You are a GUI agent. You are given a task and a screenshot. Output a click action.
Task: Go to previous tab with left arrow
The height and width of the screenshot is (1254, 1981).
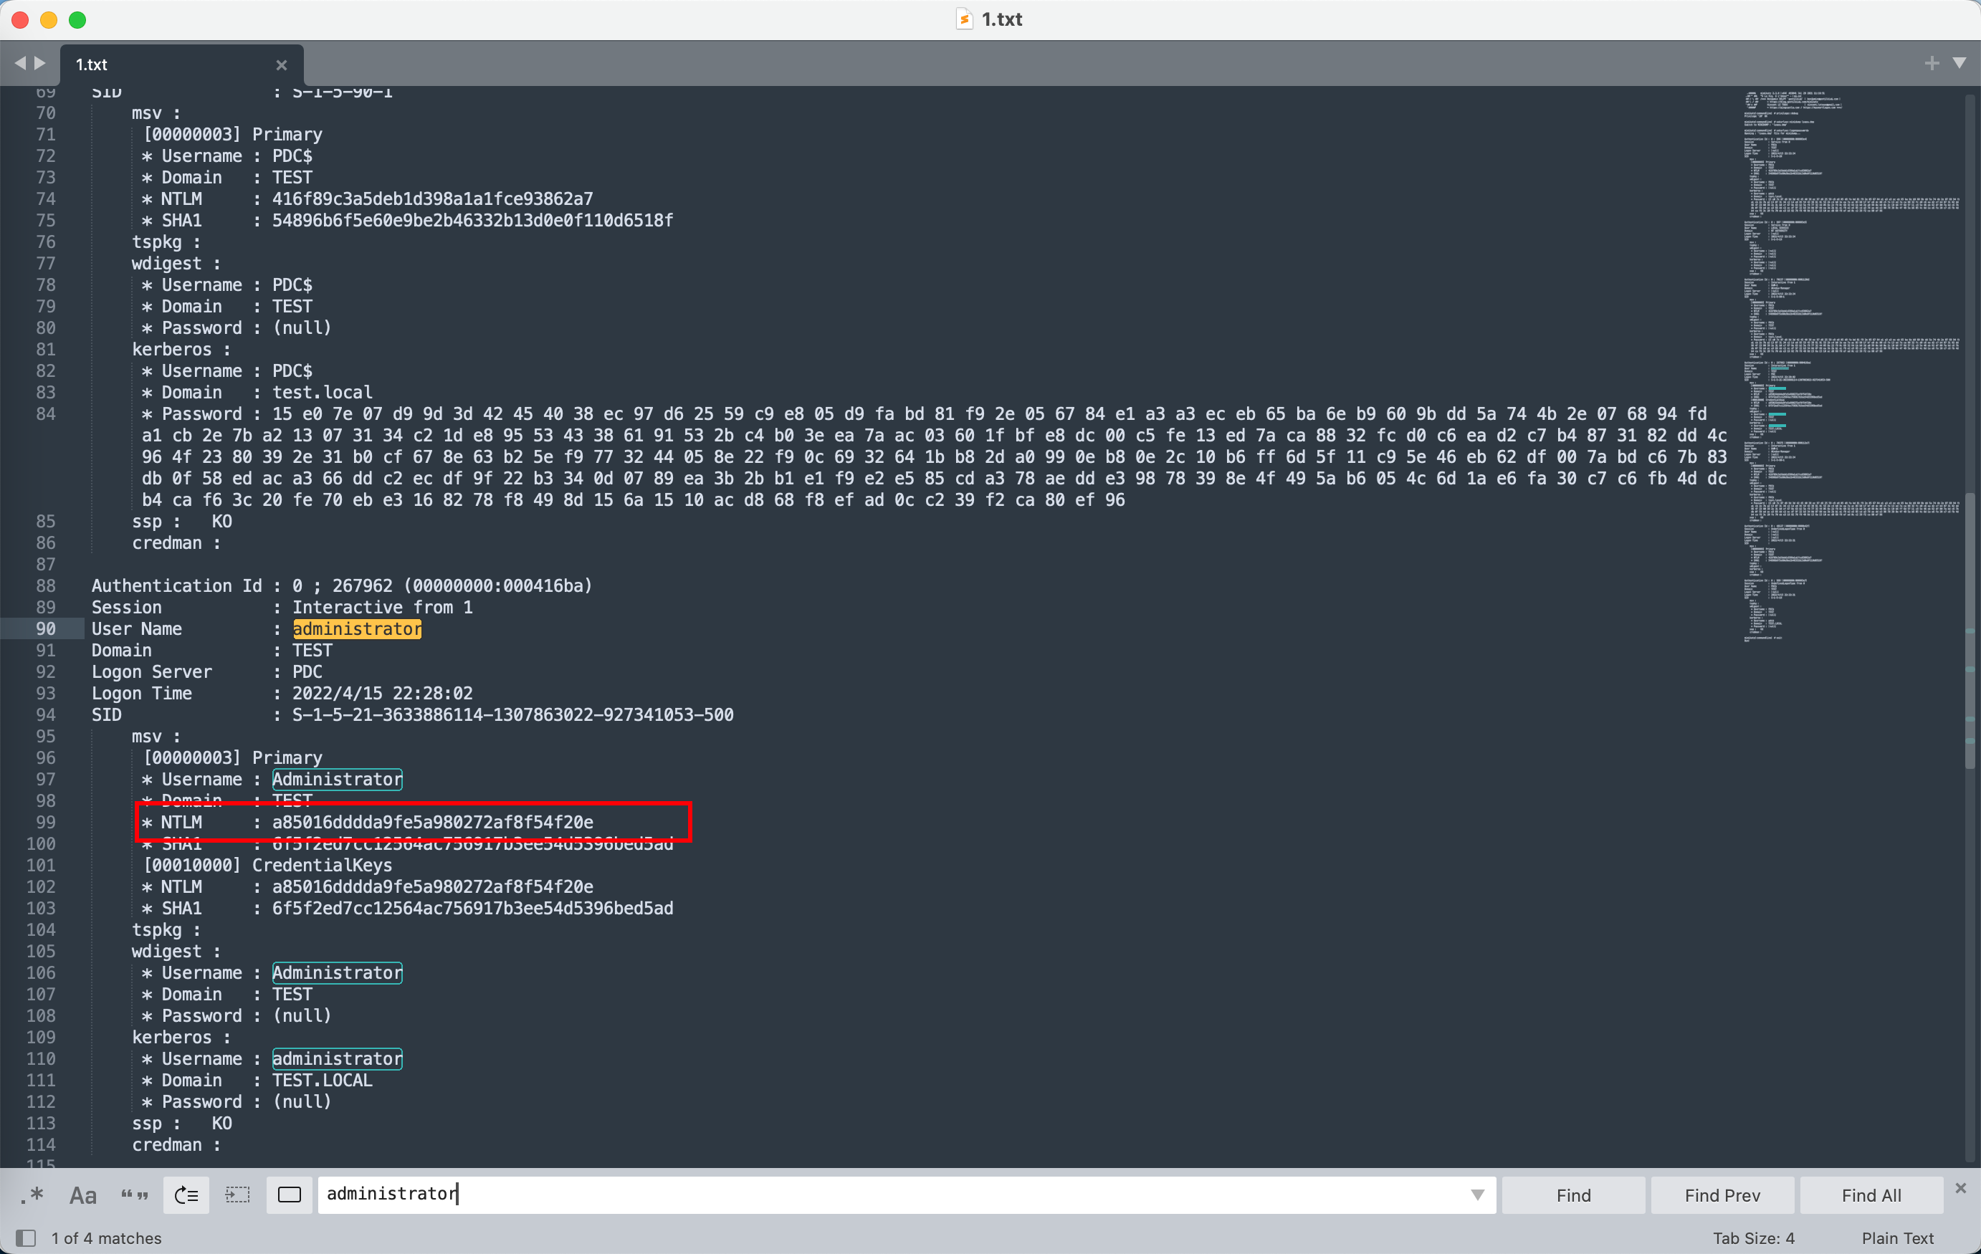point(20,63)
